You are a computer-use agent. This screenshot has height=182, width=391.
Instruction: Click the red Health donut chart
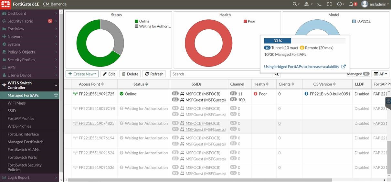click(209, 43)
